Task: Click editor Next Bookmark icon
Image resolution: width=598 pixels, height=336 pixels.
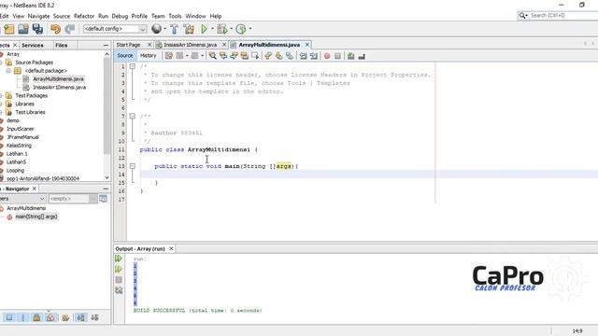Action: [278, 56]
